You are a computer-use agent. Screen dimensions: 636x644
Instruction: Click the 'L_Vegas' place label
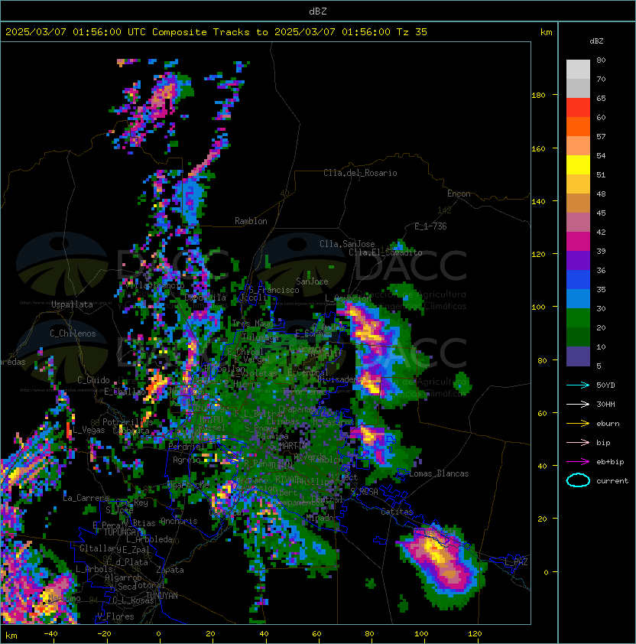89,430
